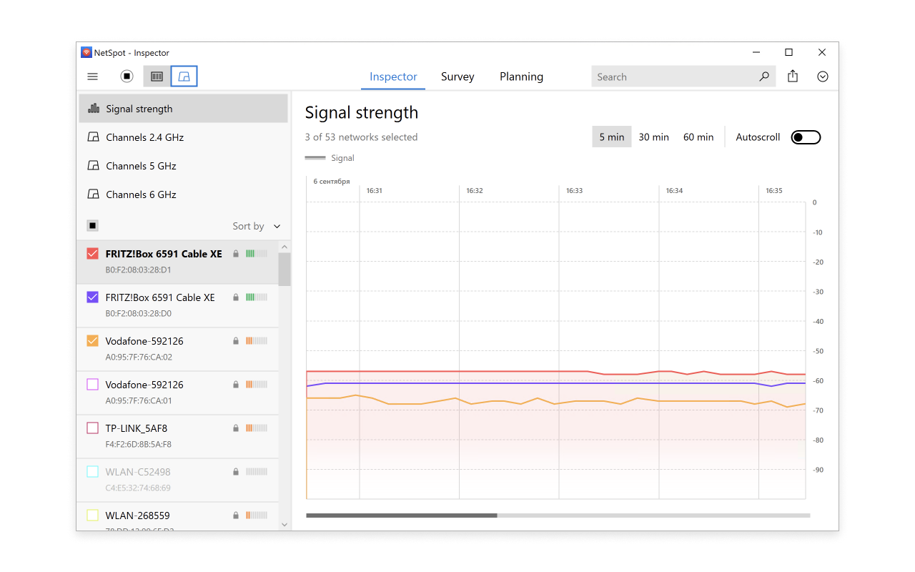Uncheck FRITZ!Box 6591 Cable XE B0:F2:08:03:28:D0

(x=92, y=297)
